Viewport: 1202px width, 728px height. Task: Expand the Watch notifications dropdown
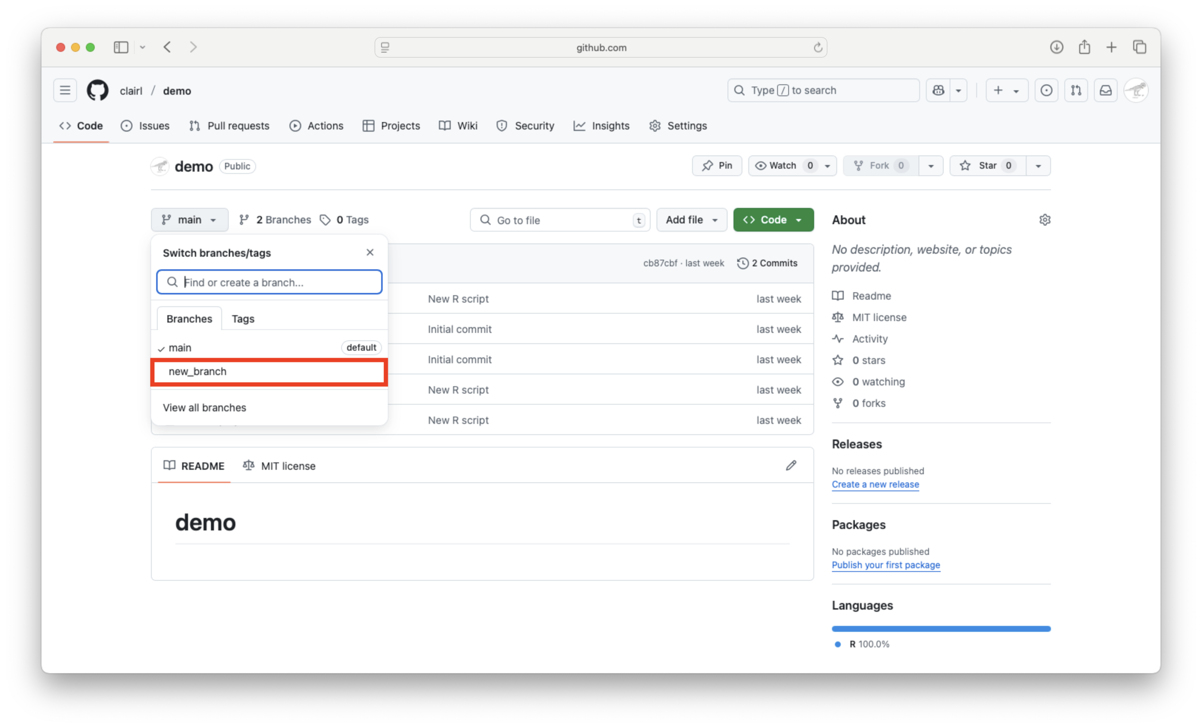tap(827, 166)
